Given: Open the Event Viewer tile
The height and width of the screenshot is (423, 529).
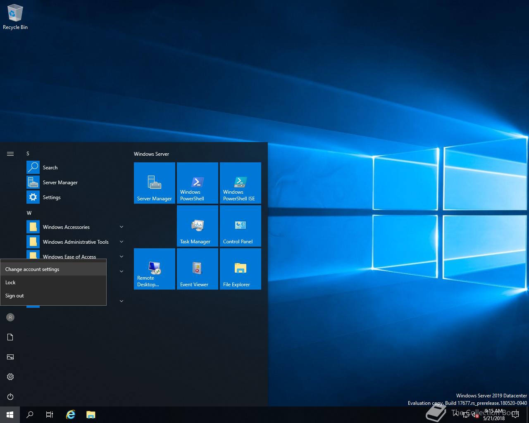Looking at the screenshot, I should (198, 269).
